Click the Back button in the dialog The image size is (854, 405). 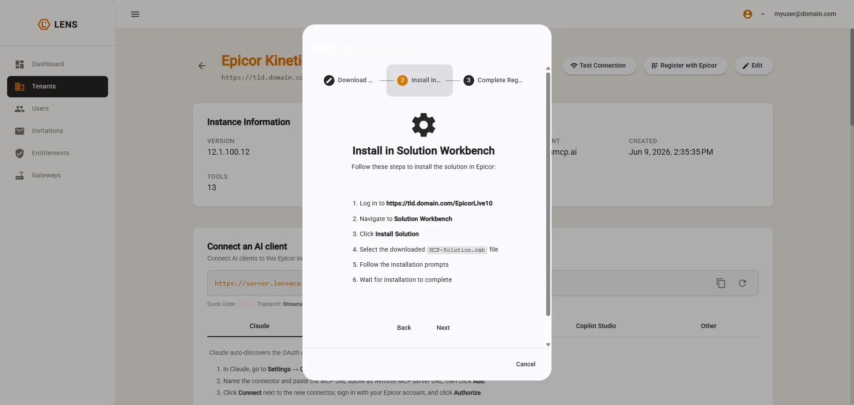tap(404, 328)
